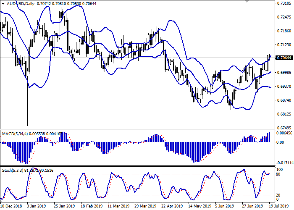Select the 22 Apr 2019 date label
This screenshot has width=294, height=210.
(x=171, y=206)
